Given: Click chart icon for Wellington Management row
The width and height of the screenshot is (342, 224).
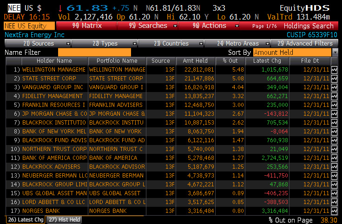Looking at the screenshot, I should [x=335, y=69].
